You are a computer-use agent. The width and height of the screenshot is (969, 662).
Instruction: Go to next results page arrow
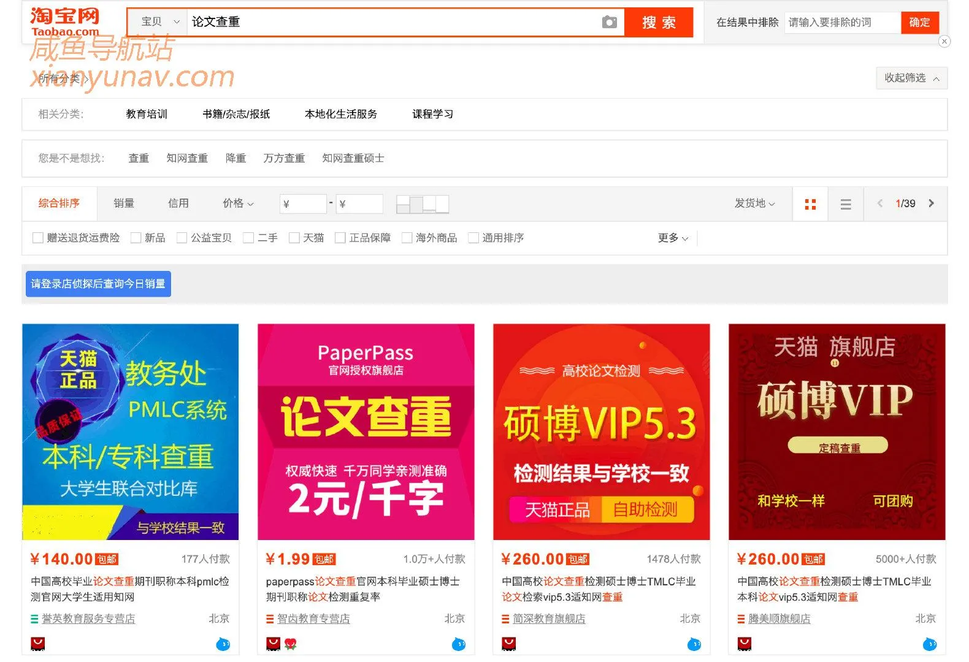[x=931, y=203]
